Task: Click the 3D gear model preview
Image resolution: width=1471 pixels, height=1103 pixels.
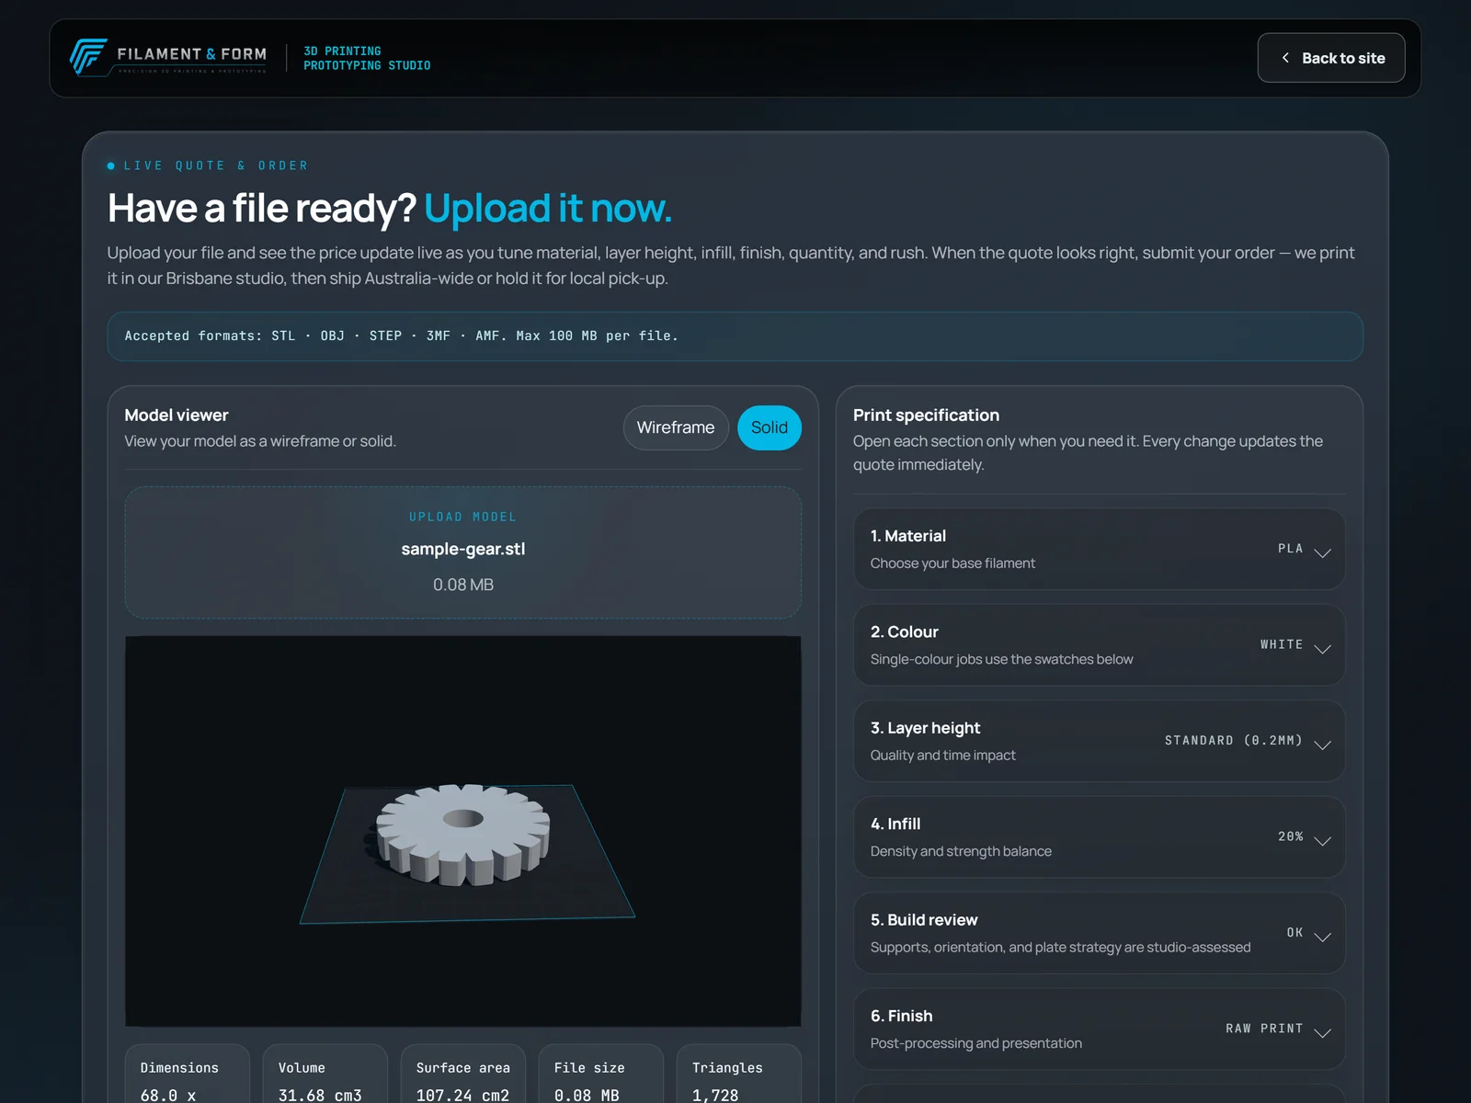Action: pyautogui.click(x=463, y=835)
